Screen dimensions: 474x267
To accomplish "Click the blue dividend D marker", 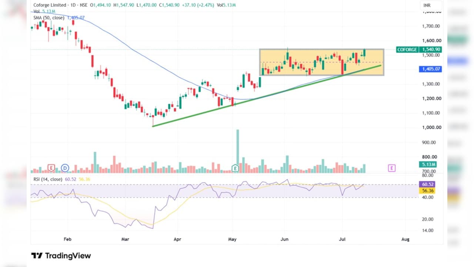I will coord(65,168).
